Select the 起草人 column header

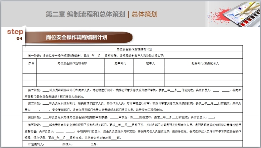click(x=150, y=63)
